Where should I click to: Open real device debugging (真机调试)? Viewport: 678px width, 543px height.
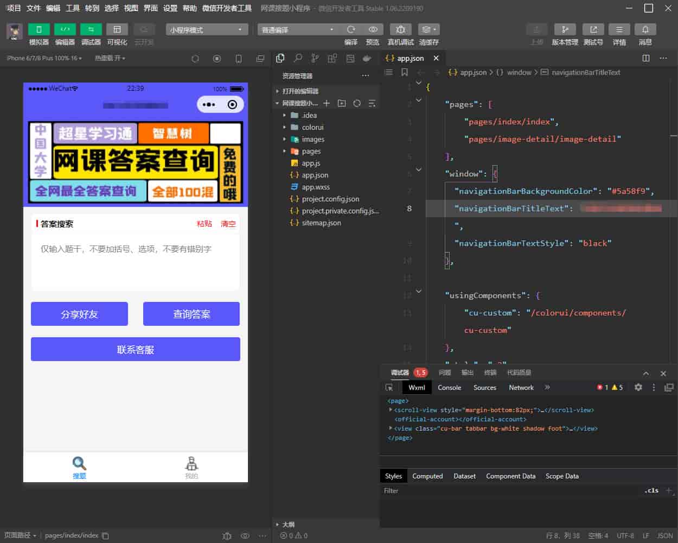[400, 30]
